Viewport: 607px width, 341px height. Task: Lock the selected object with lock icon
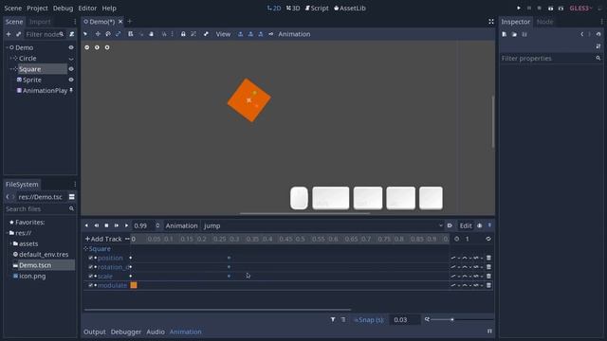click(x=183, y=34)
